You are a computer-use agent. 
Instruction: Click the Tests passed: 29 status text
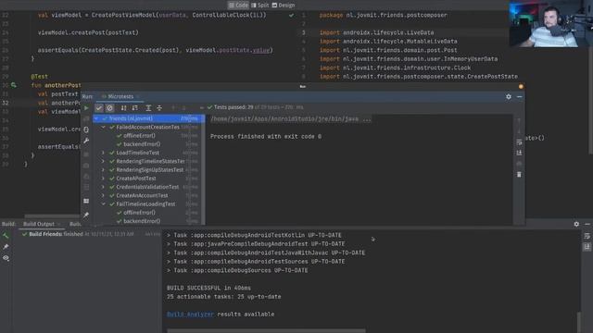[x=233, y=107]
